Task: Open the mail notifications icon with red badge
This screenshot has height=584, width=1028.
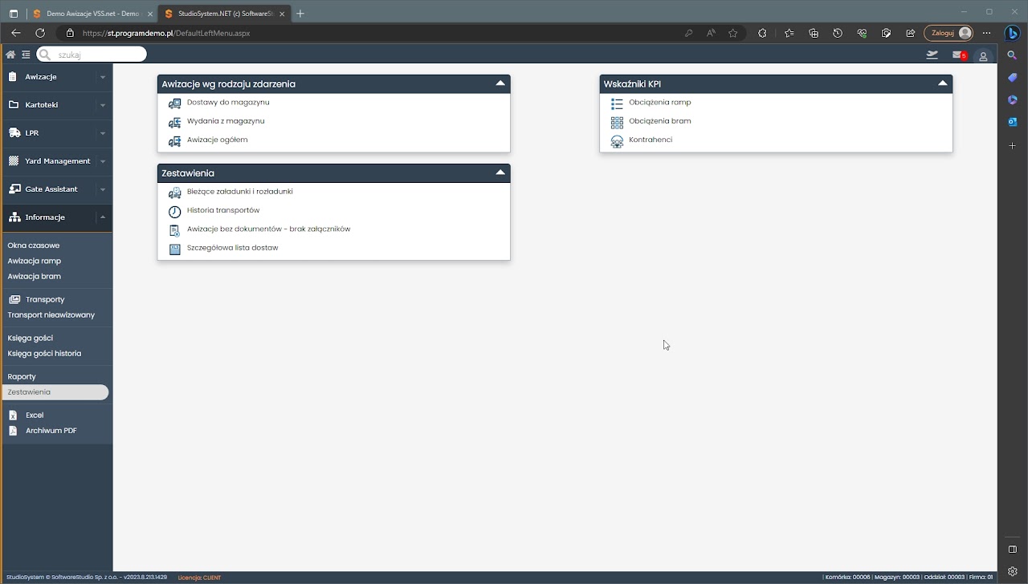Action: tap(958, 55)
